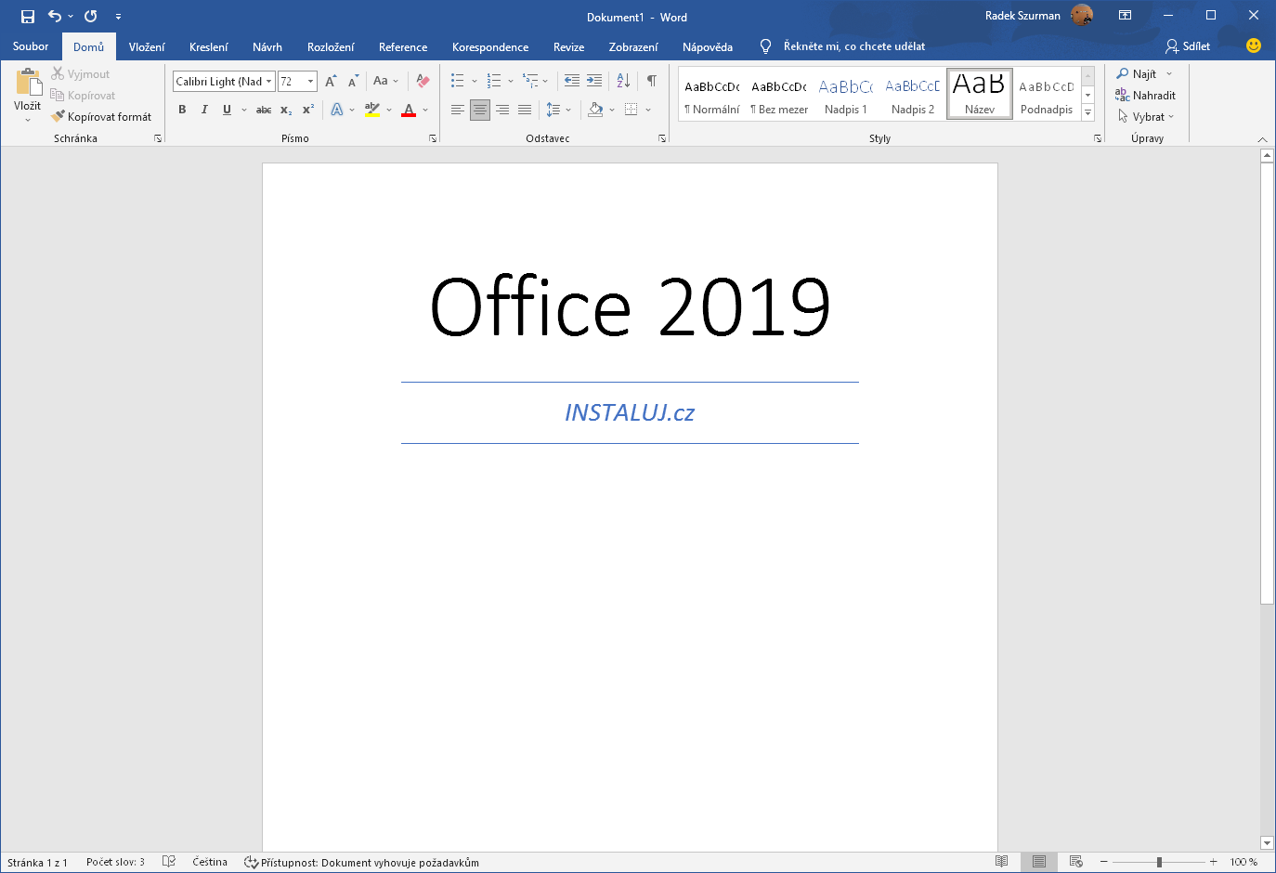The height and width of the screenshot is (873, 1276).
Task: Open the Písmo font dialog launcher
Action: [x=433, y=138]
